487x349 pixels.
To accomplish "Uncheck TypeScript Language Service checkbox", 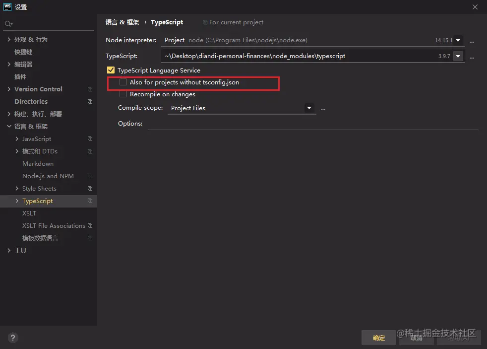I will coord(111,70).
